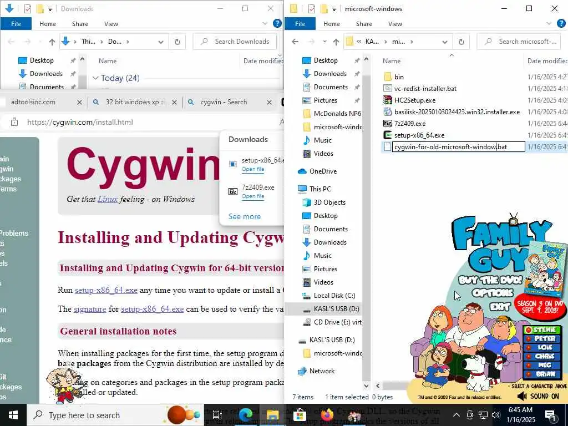Select LOIS in Family Guy character list
The height and width of the screenshot is (426, 568).
coord(541,347)
